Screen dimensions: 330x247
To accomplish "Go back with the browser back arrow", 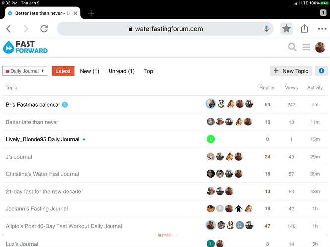I will point(8,29).
